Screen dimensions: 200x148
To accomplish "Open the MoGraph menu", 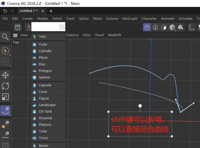I will click(130, 19).
